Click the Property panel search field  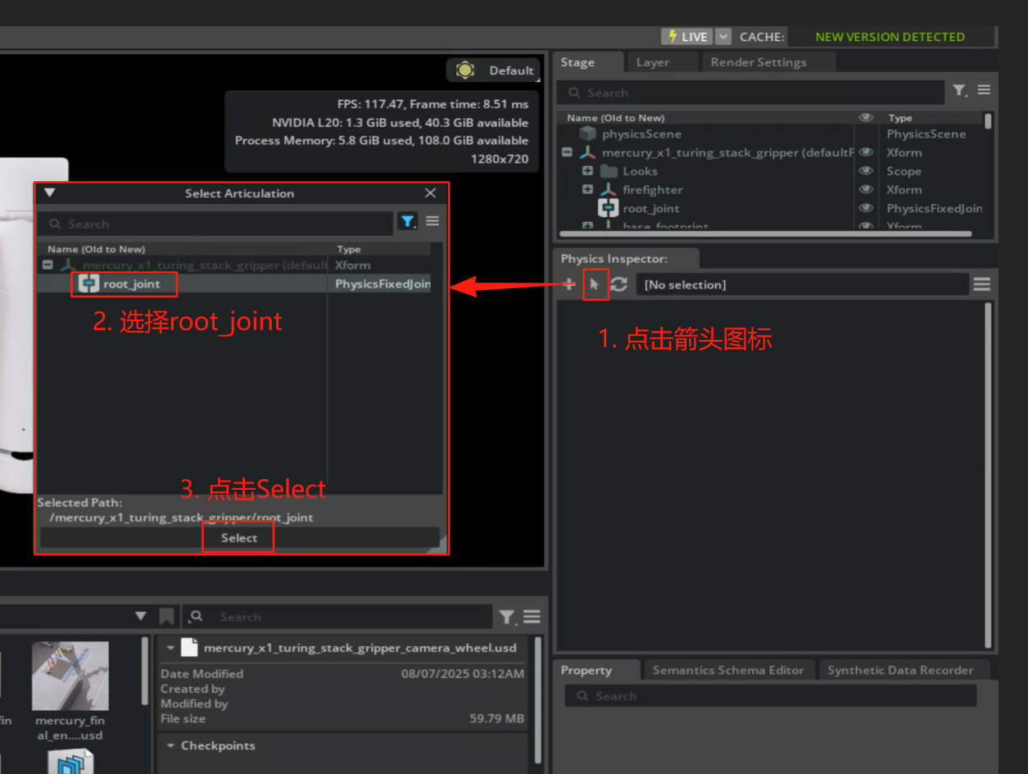(771, 695)
